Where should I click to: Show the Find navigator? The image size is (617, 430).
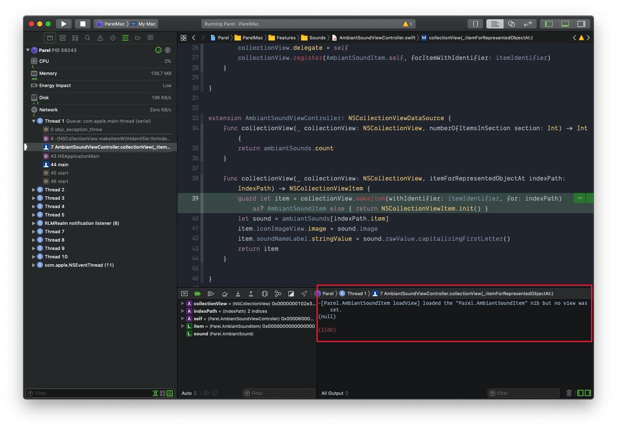click(87, 38)
